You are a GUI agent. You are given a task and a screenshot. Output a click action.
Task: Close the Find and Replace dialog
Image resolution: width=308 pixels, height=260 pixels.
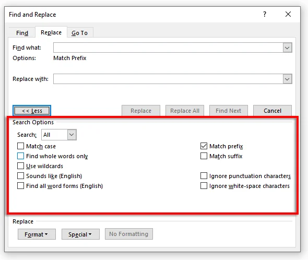(288, 14)
